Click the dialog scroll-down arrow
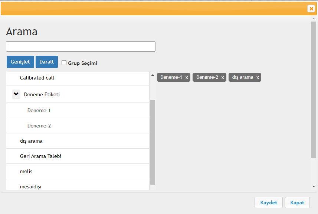Viewport: 318px width, 214px height. [x=314, y=187]
